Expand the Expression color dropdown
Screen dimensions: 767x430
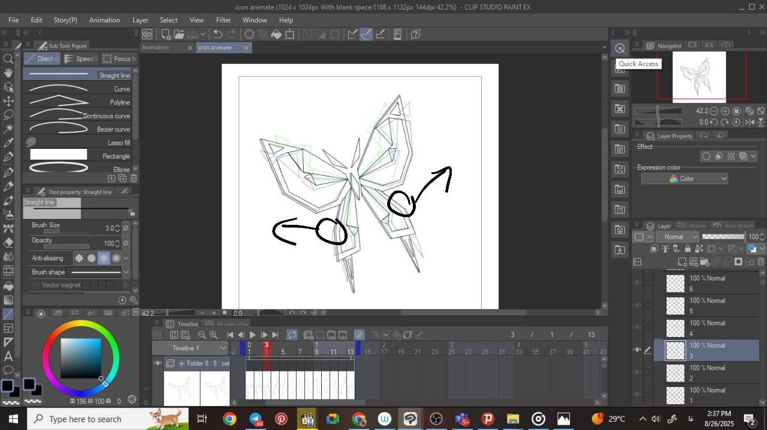(x=684, y=179)
